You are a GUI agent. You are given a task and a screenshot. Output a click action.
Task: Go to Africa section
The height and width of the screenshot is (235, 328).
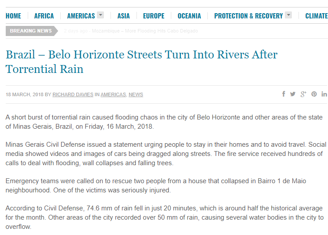coord(44,16)
